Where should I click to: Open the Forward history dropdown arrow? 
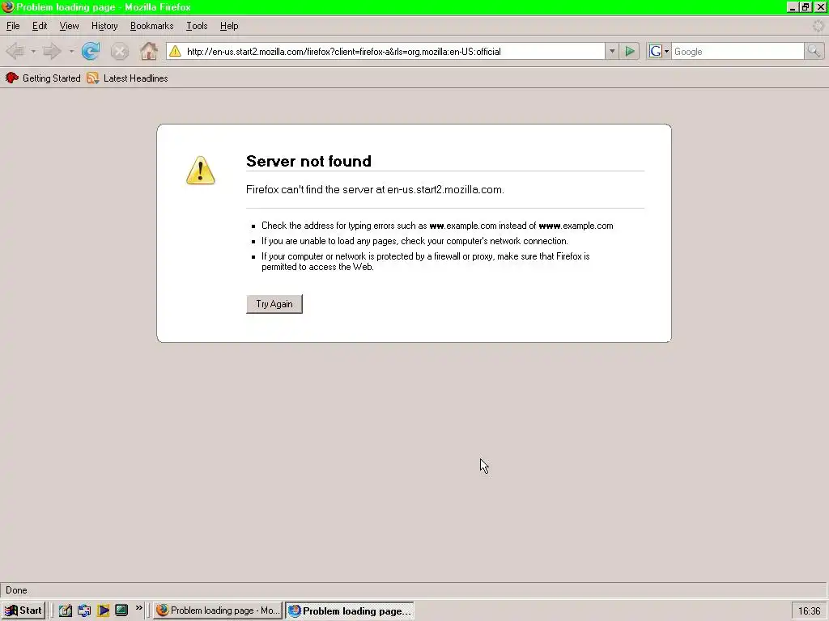click(71, 51)
